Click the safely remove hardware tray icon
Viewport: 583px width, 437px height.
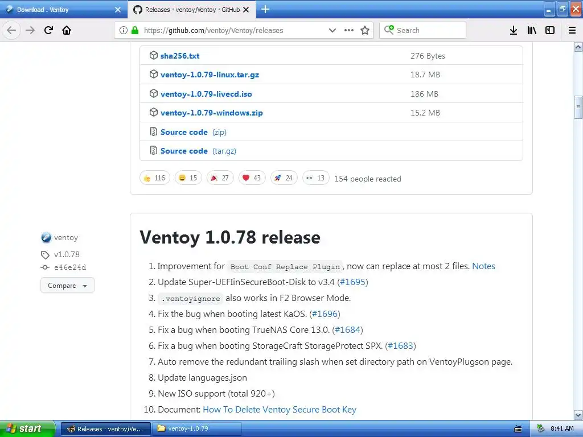[x=540, y=429]
